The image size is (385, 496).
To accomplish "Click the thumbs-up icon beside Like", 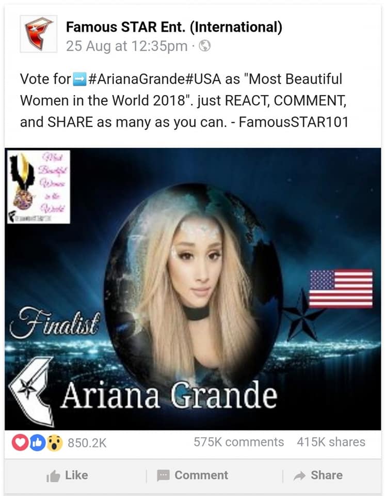I will 53,476.
